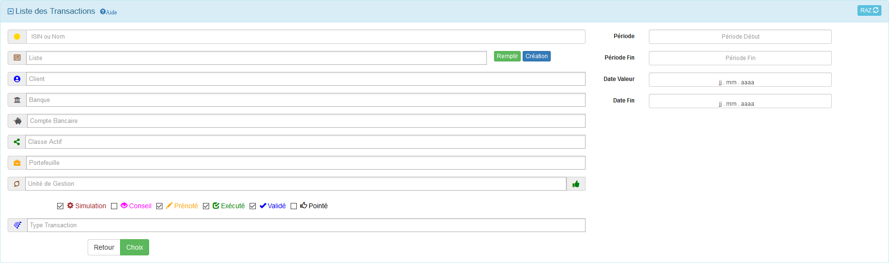Screen dimensions: 889x263
Task: Click the user icon beside Client field
Action: coord(17,79)
